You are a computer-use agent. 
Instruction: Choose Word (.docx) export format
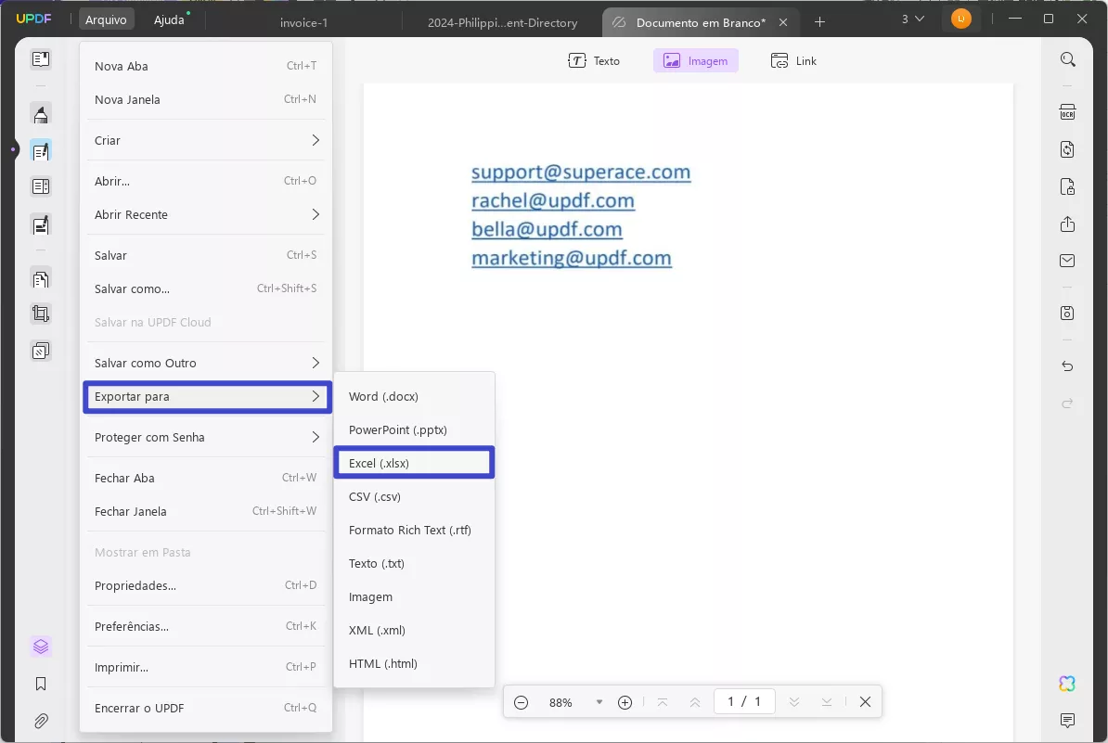(x=414, y=397)
